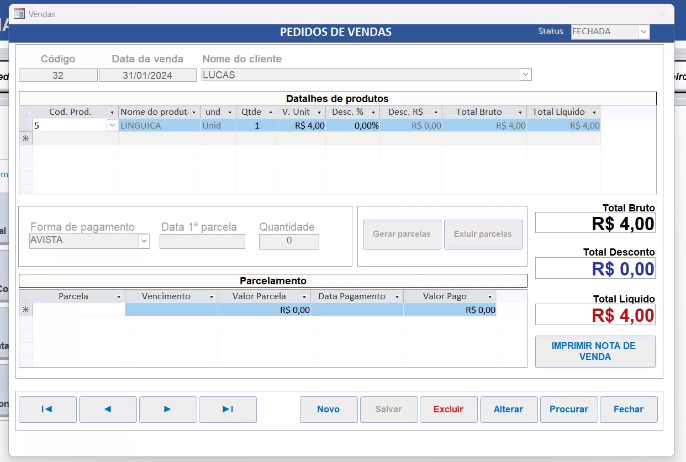
Task: Click the Fechar button
Action: click(629, 410)
